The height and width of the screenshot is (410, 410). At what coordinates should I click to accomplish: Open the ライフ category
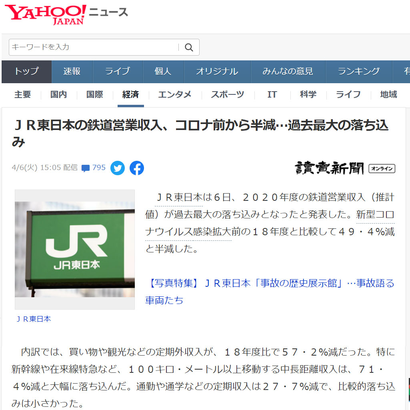[x=348, y=95]
